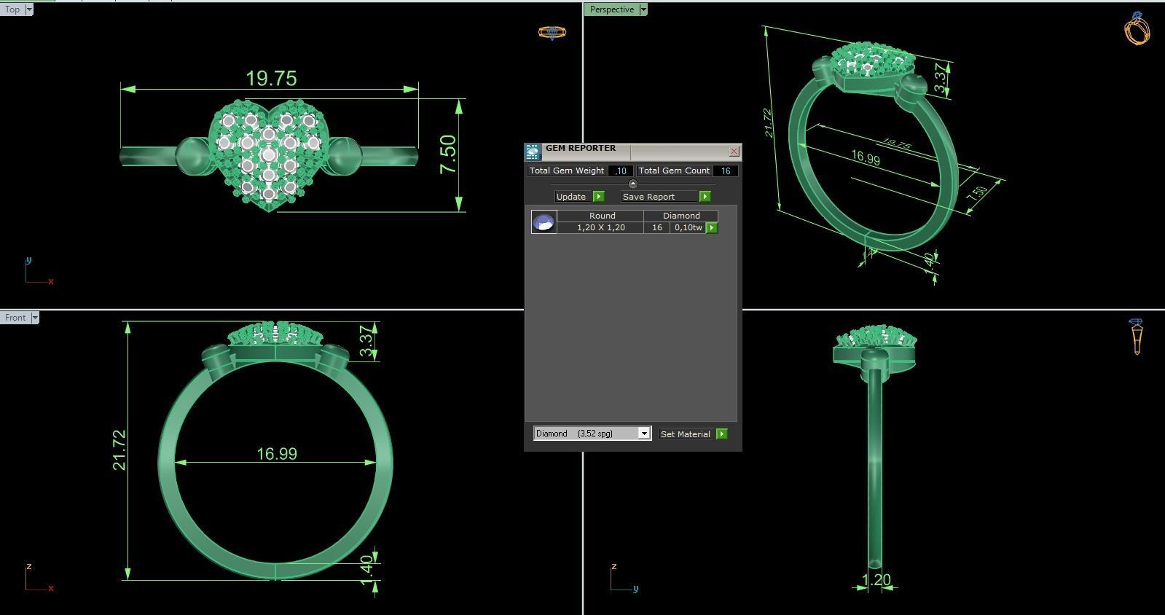Select the 7.50 dimension in Top viewport
Screen dimensions: 1165x615
tap(448, 154)
